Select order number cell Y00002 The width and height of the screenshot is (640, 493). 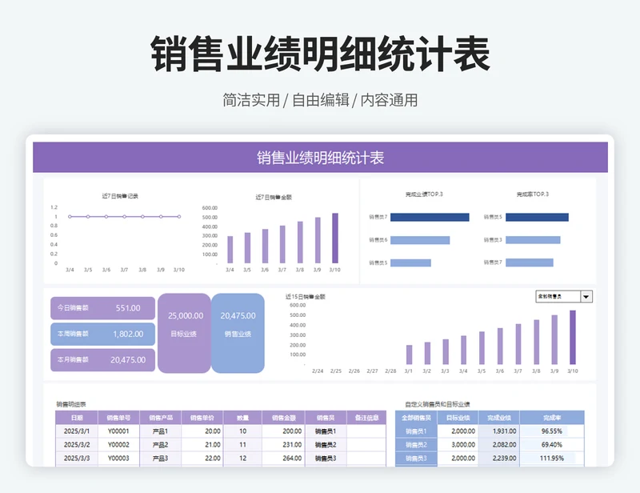[118, 445]
